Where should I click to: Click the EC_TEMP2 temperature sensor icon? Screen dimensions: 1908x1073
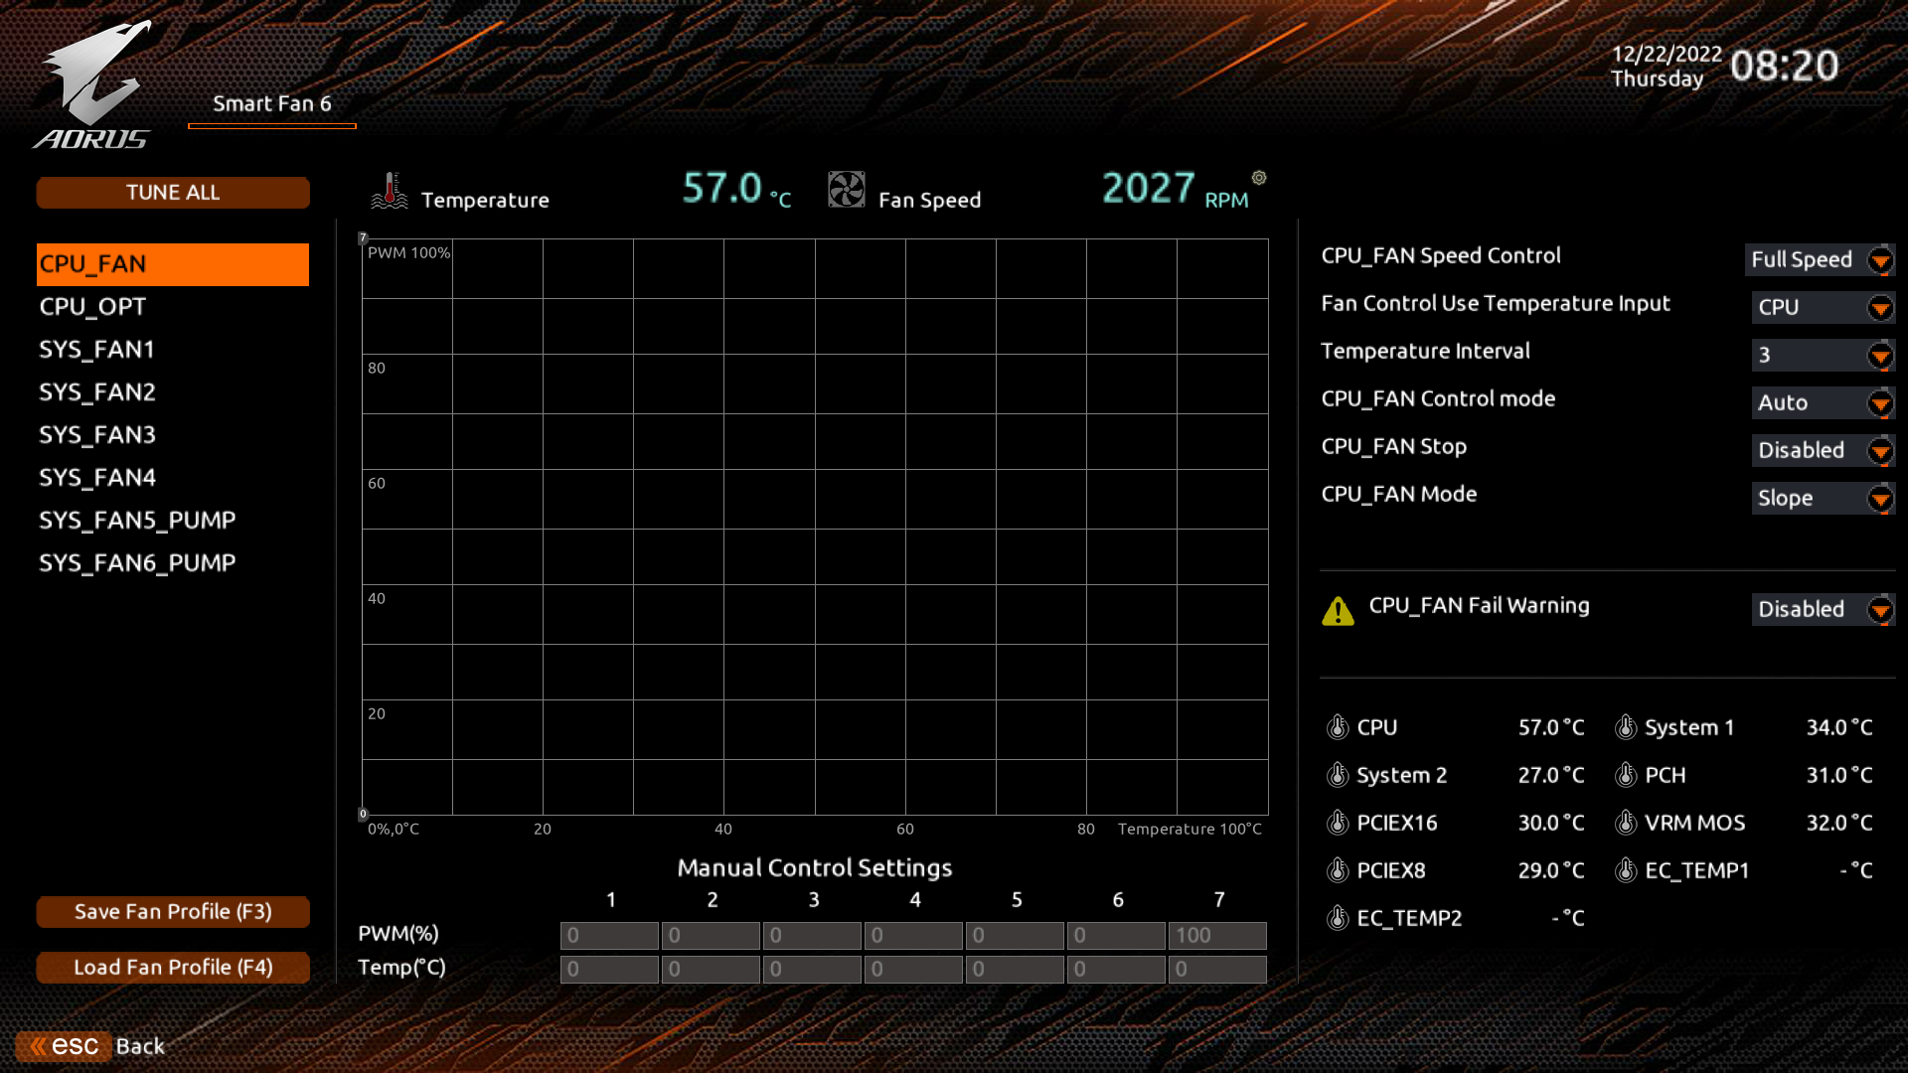[1338, 918]
